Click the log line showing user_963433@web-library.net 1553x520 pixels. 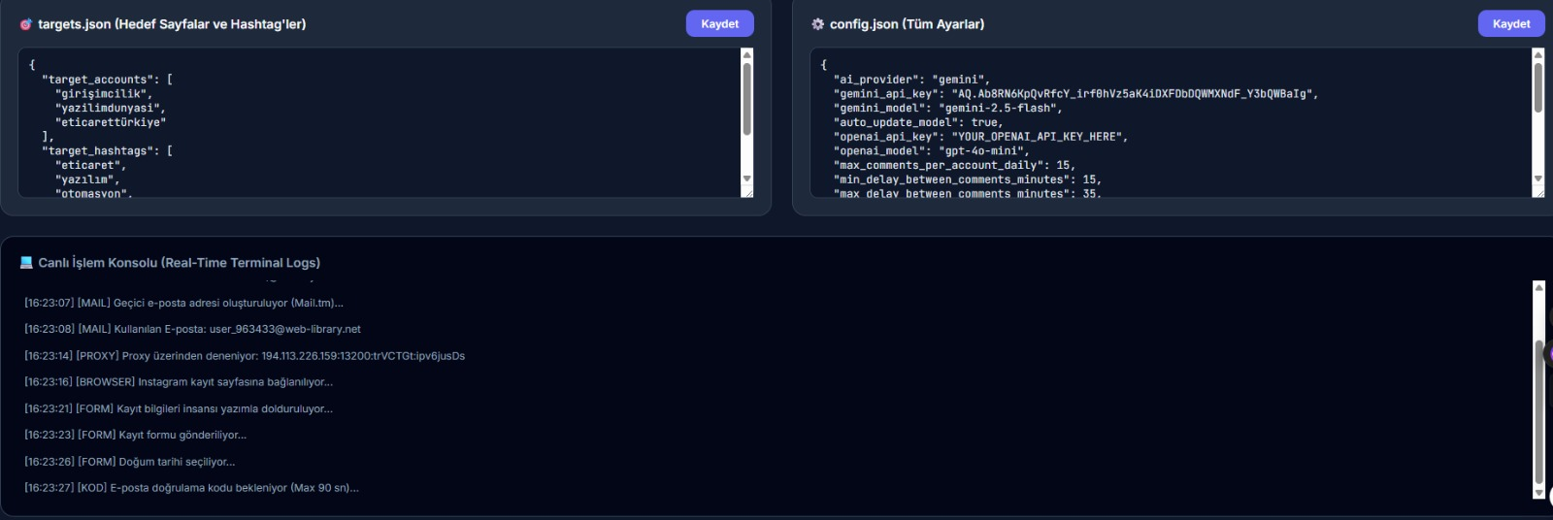tap(192, 329)
